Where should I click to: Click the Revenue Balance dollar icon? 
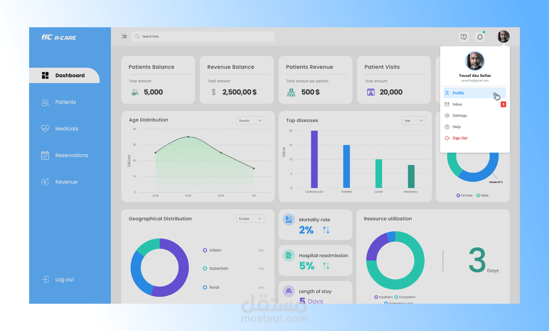214,92
